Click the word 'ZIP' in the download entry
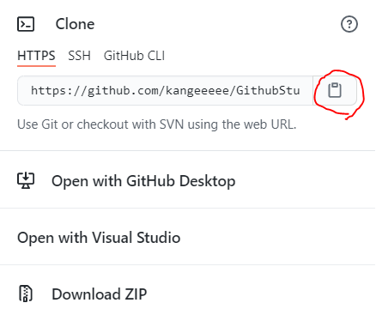Image resolution: width=376 pixels, height=315 pixels. click(136, 294)
